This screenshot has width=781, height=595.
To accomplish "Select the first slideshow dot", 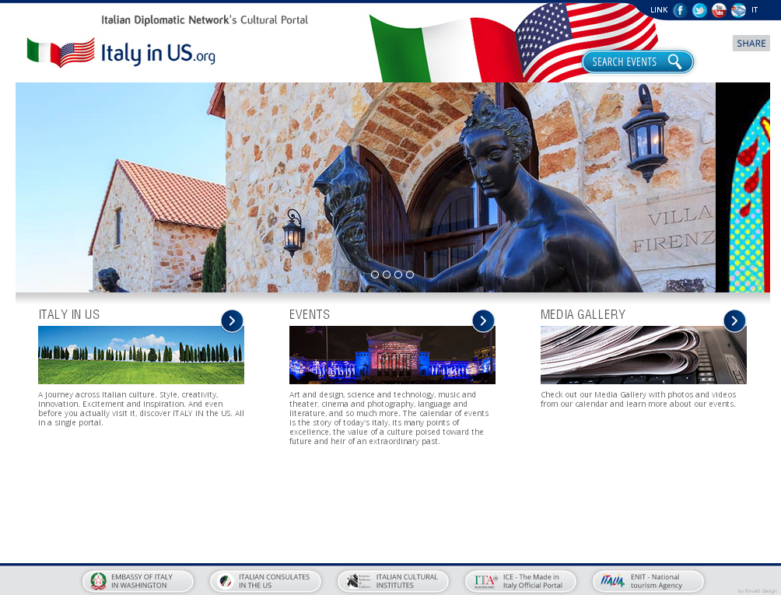I will (375, 275).
